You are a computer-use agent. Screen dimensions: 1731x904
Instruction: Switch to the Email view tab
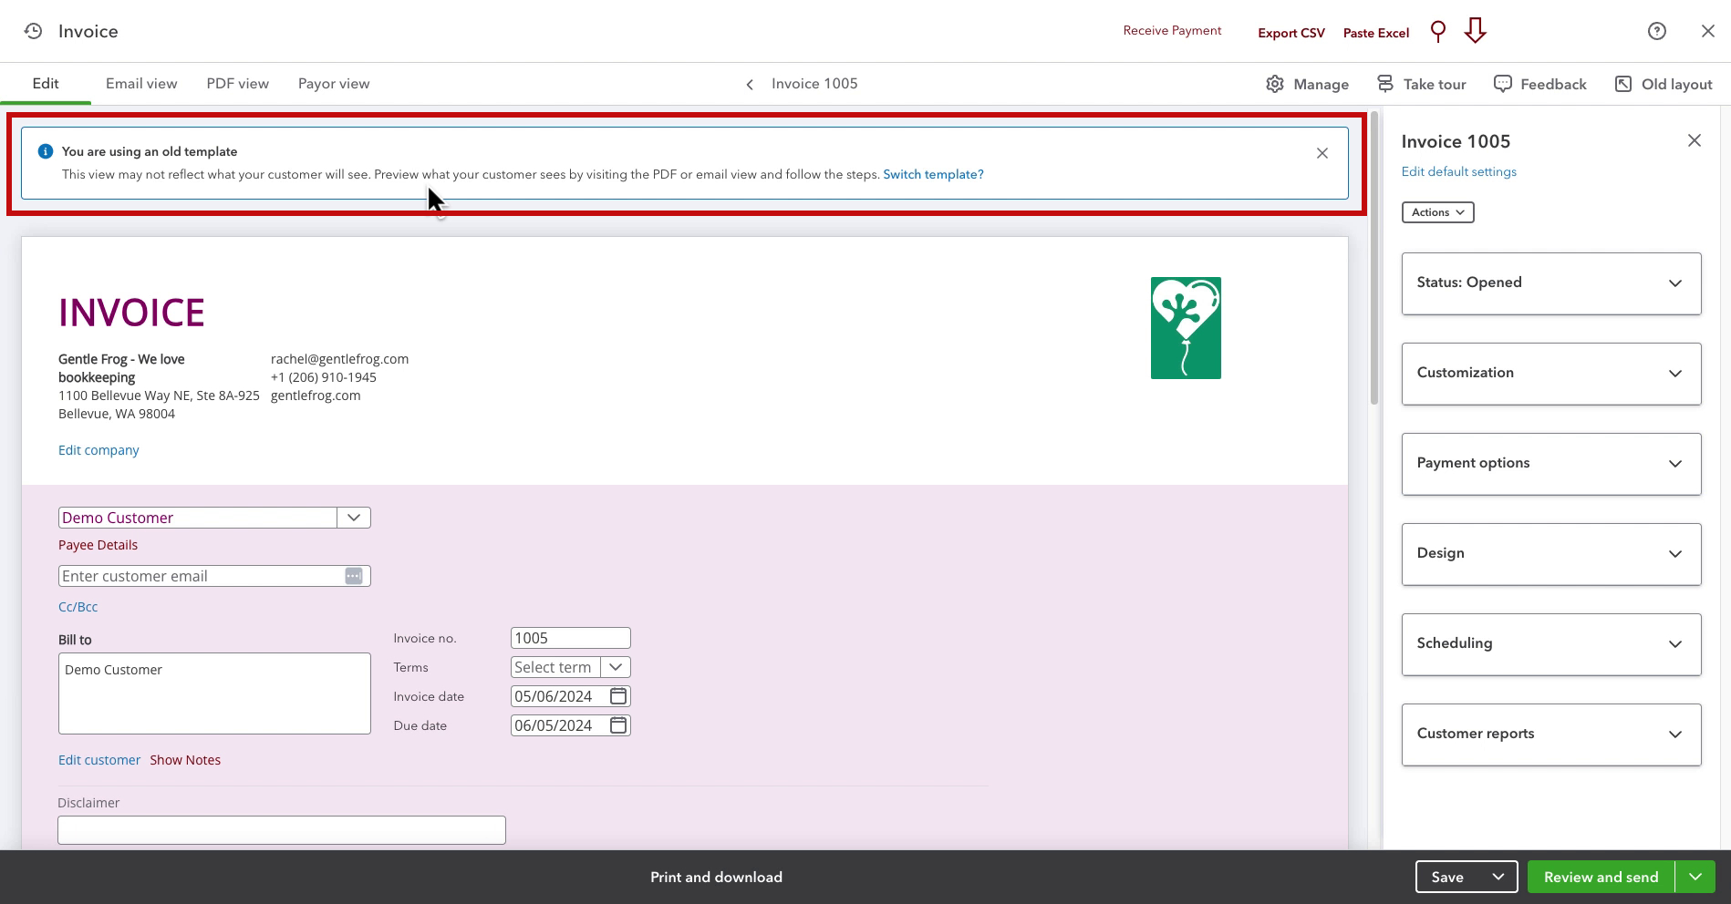(x=141, y=84)
